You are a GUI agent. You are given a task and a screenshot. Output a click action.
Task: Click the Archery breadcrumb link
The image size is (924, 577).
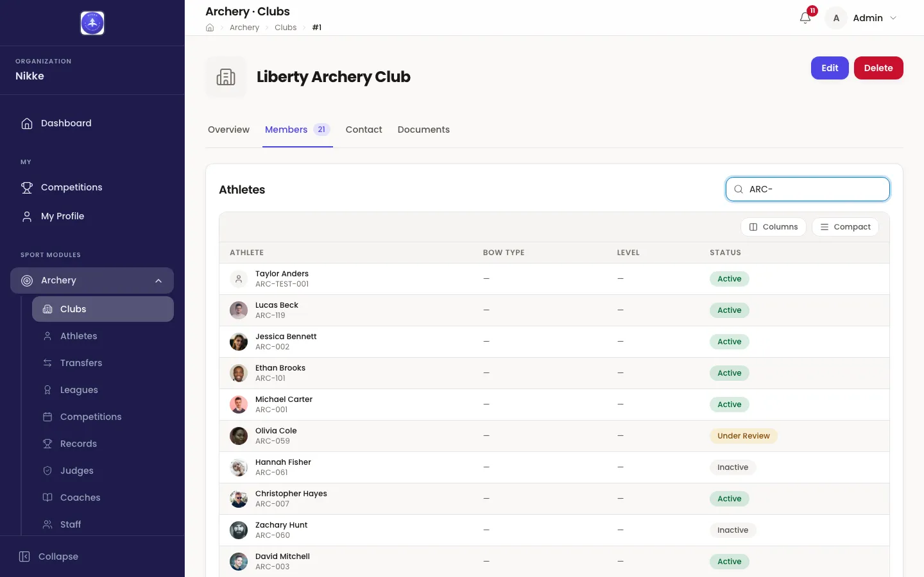(x=244, y=28)
